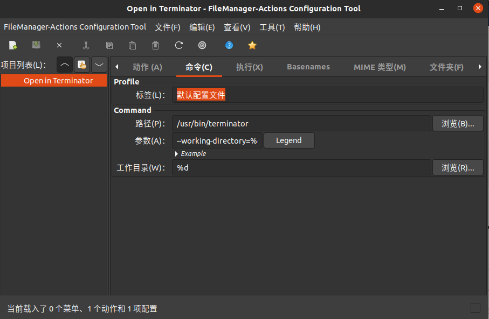Move the selected item down
The width and height of the screenshot is (489, 319).
pos(99,65)
